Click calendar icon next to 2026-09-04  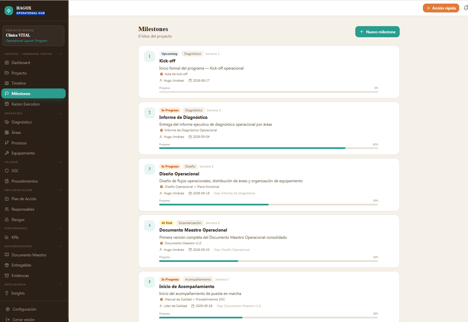190,136
